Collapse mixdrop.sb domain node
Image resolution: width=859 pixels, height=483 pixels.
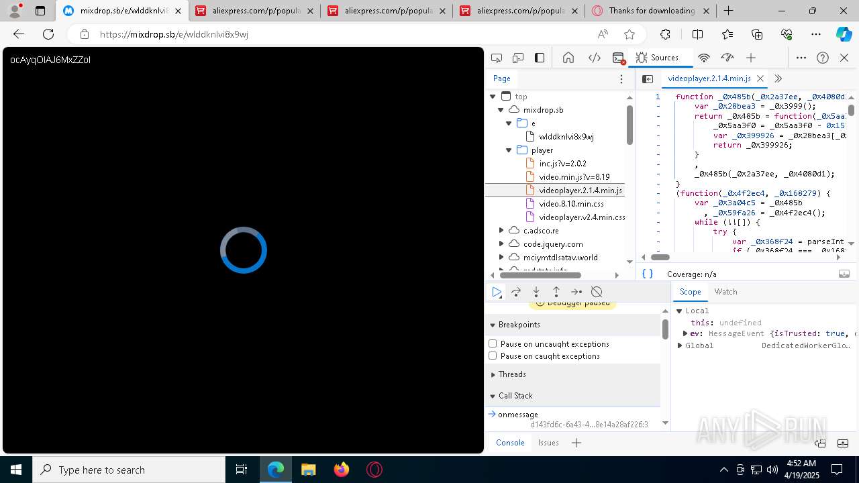pyautogui.click(x=501, y=109)
